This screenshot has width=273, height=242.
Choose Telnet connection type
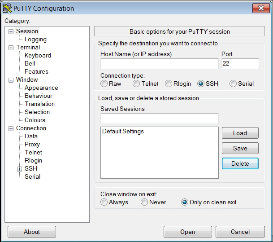coord(136,84)
